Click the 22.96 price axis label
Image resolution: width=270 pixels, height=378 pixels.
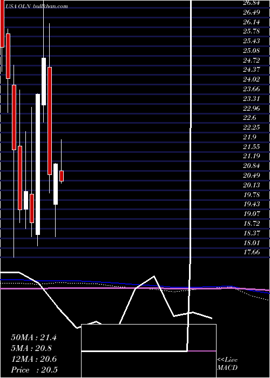[x=252, y=108]
